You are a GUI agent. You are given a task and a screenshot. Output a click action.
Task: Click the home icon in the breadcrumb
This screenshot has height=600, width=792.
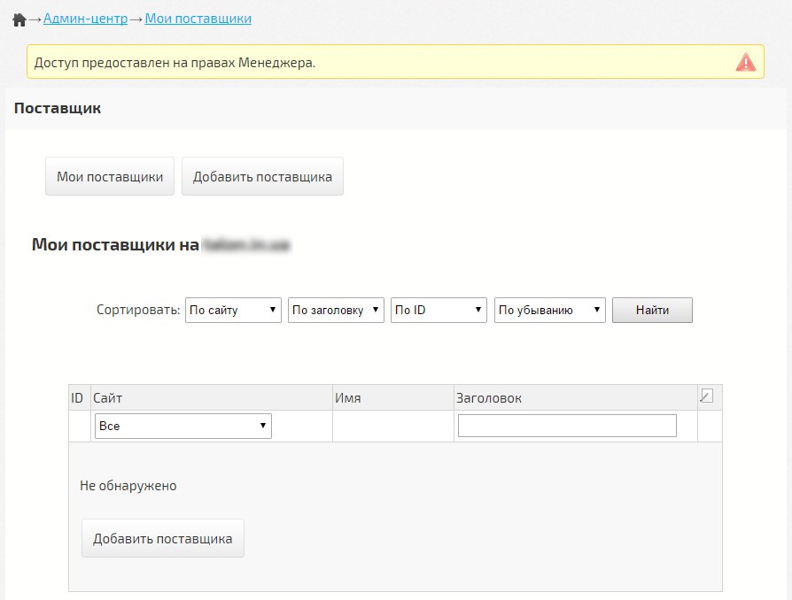(x=19, y=19)
